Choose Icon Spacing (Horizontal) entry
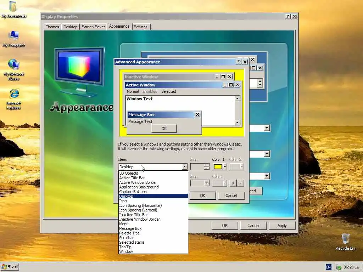The height and width of the screenshot is (272, 363). 153,205
